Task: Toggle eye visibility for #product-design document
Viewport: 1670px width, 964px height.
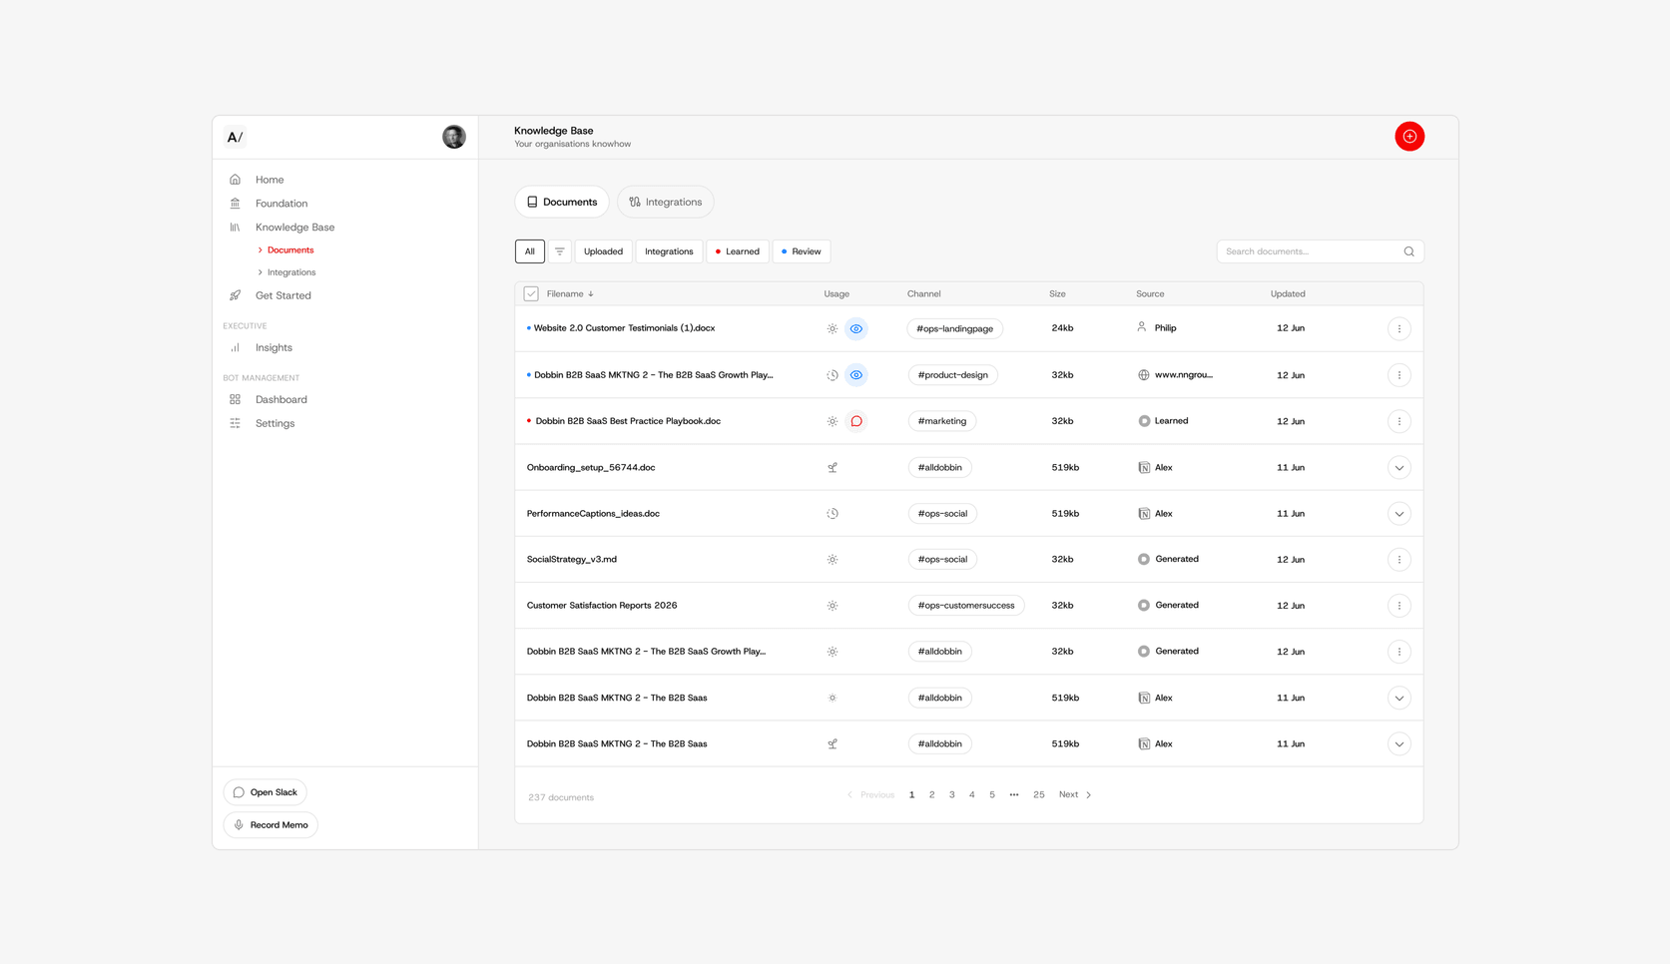Action: click(x=856, y=375)
